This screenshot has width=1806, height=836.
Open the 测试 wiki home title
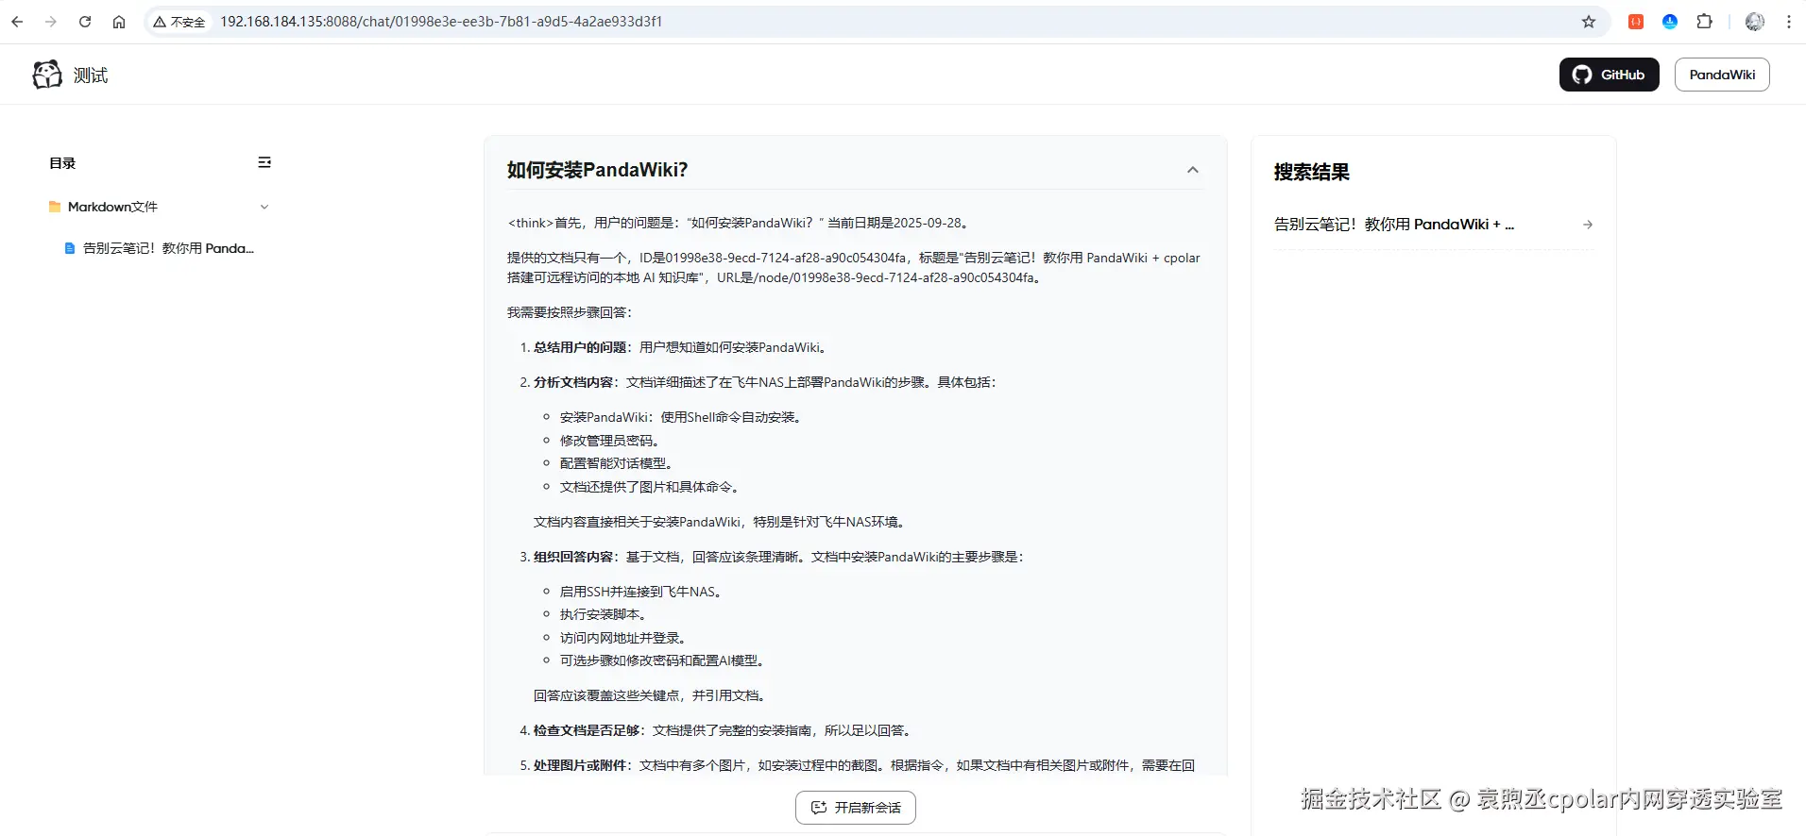click(x=91, y=75)
